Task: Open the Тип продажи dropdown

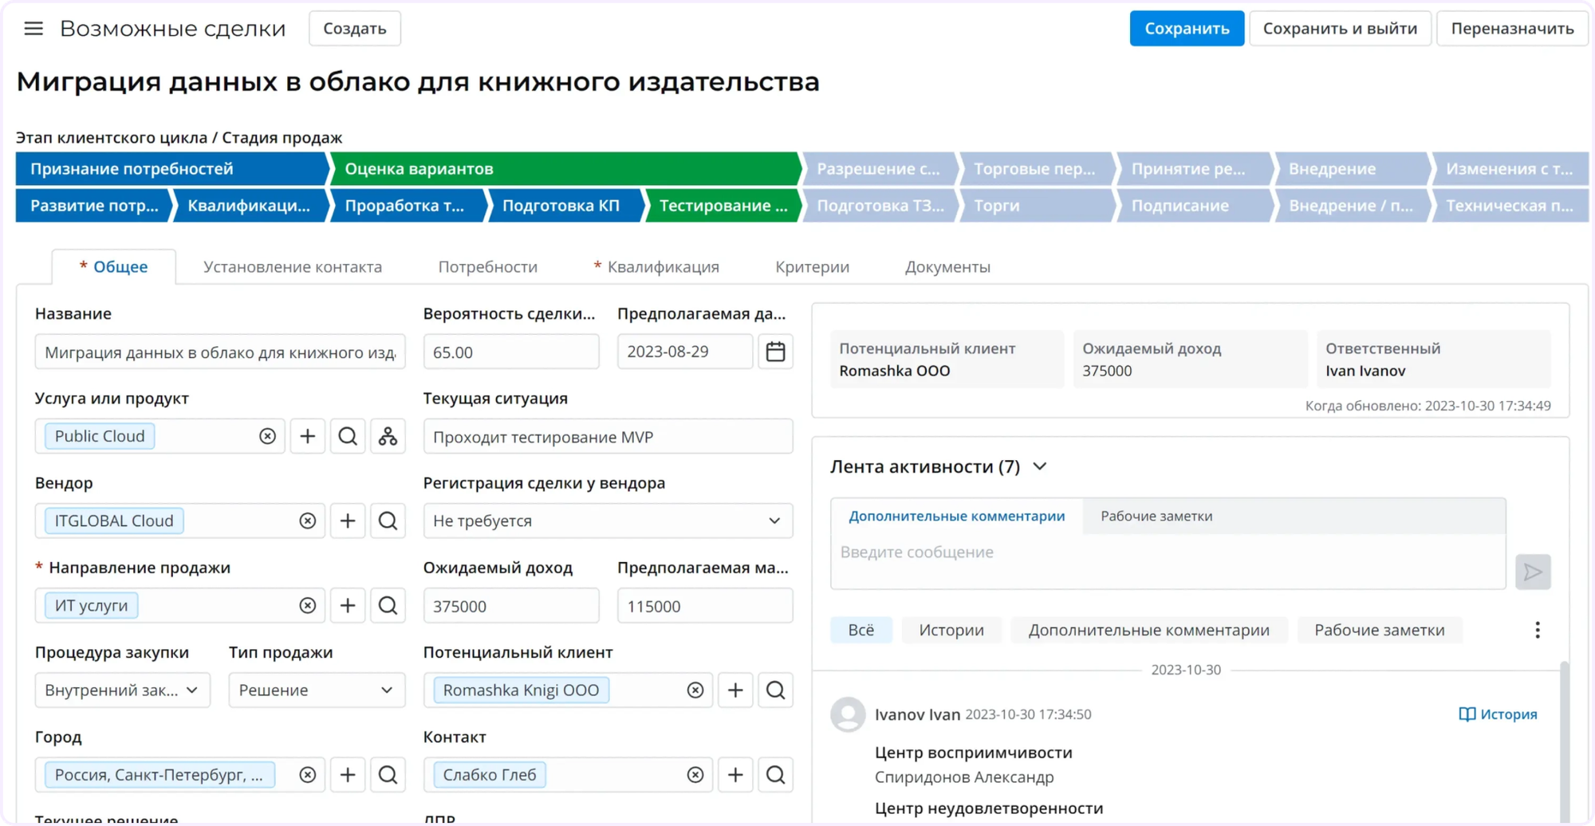Action: 317,690
